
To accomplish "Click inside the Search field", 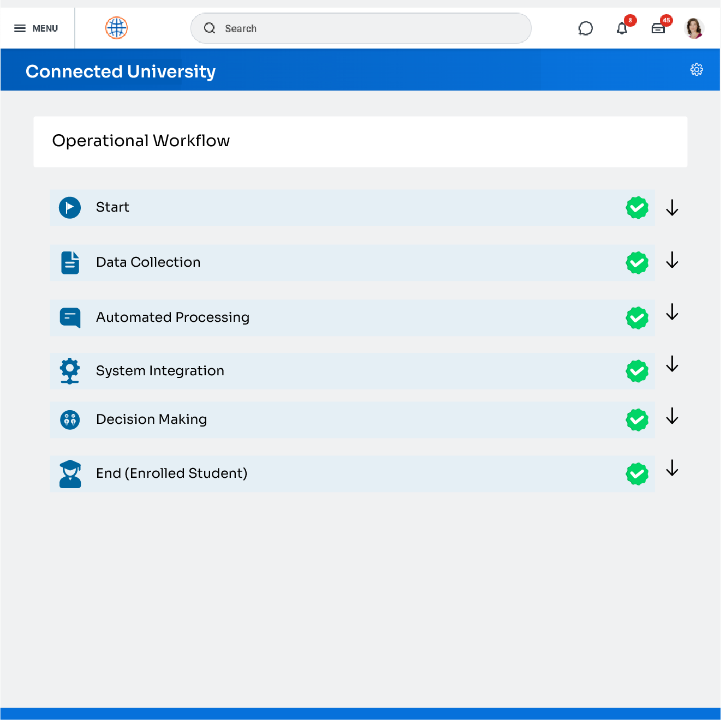I will (360, 28).
